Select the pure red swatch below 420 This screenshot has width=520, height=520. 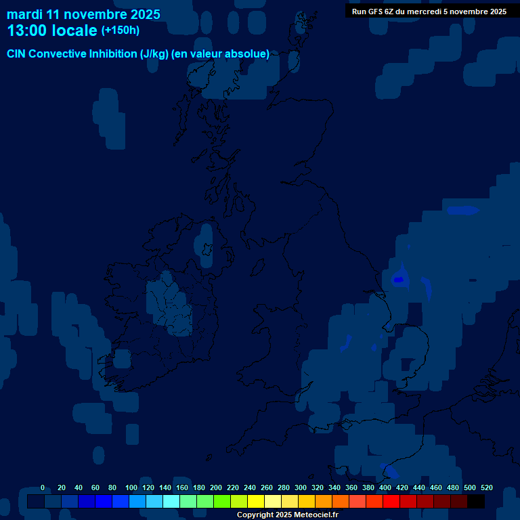click(391, 502)
